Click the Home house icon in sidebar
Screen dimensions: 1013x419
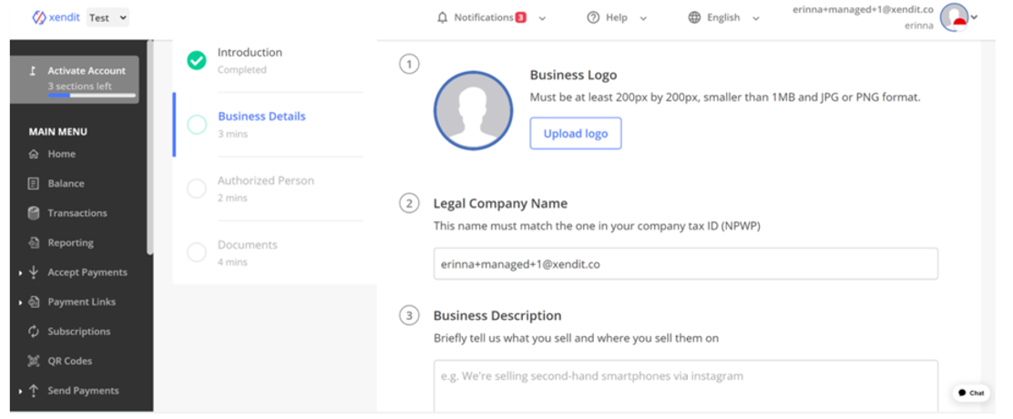coord(34,154)
